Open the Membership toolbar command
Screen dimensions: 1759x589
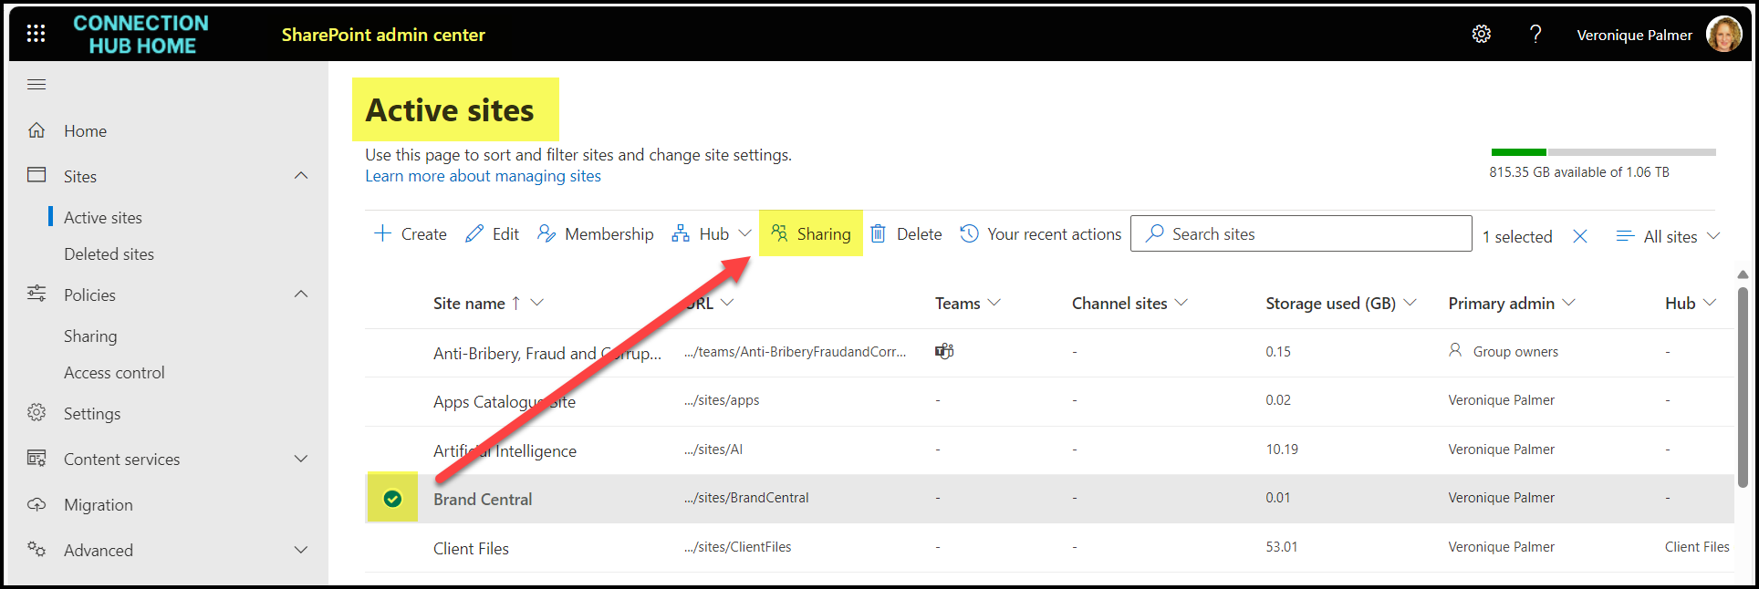[x=596, y=234]
